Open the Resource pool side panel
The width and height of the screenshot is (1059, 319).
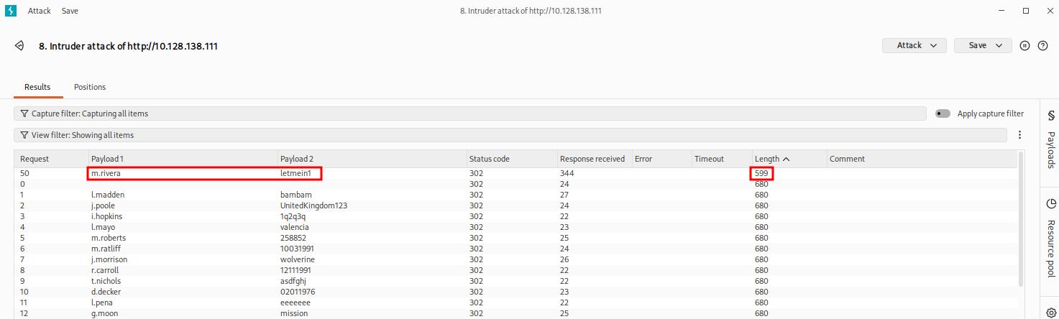tap(1050, 239)
